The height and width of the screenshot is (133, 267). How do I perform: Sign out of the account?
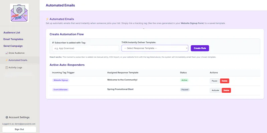[19, 129]
